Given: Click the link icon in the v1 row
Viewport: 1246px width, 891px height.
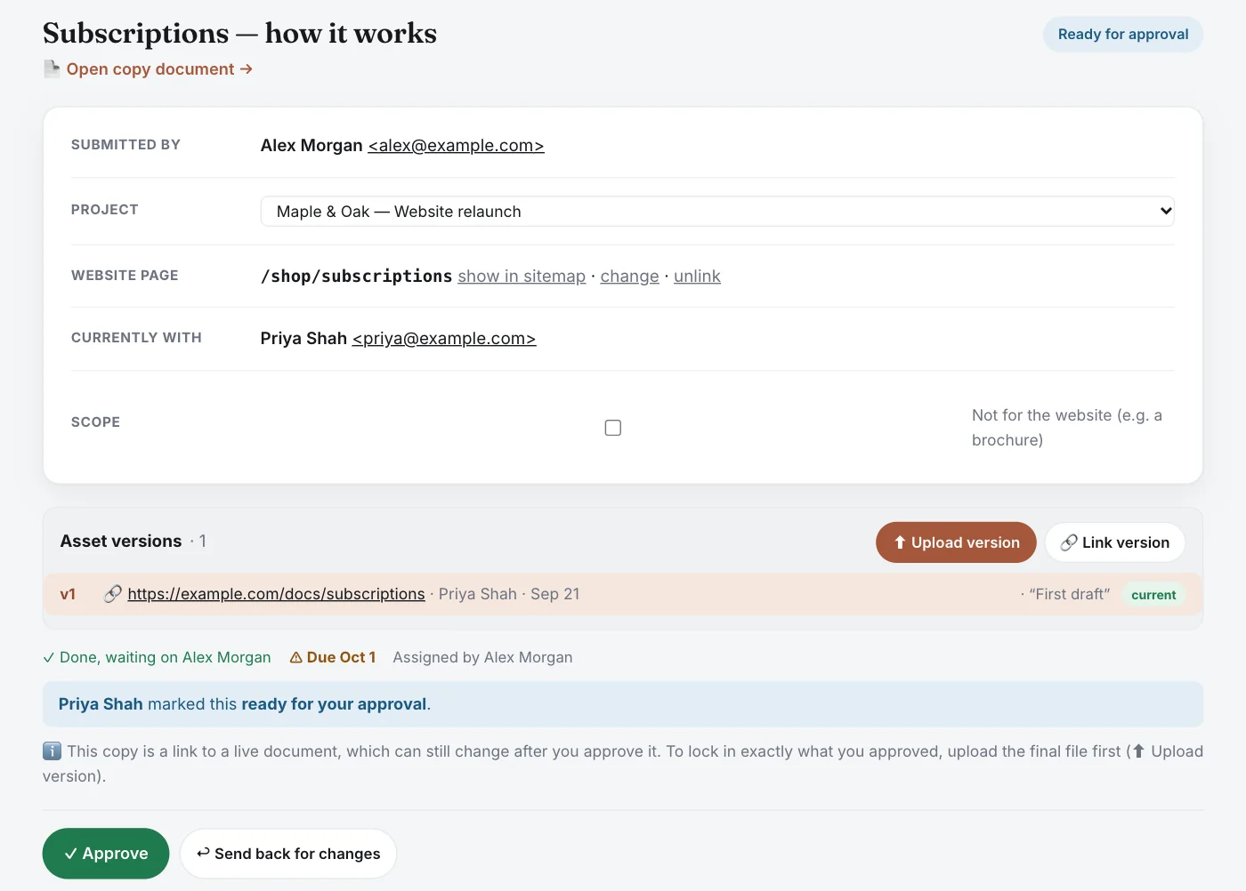Looking at the screenshot, I should pos(113,594).
